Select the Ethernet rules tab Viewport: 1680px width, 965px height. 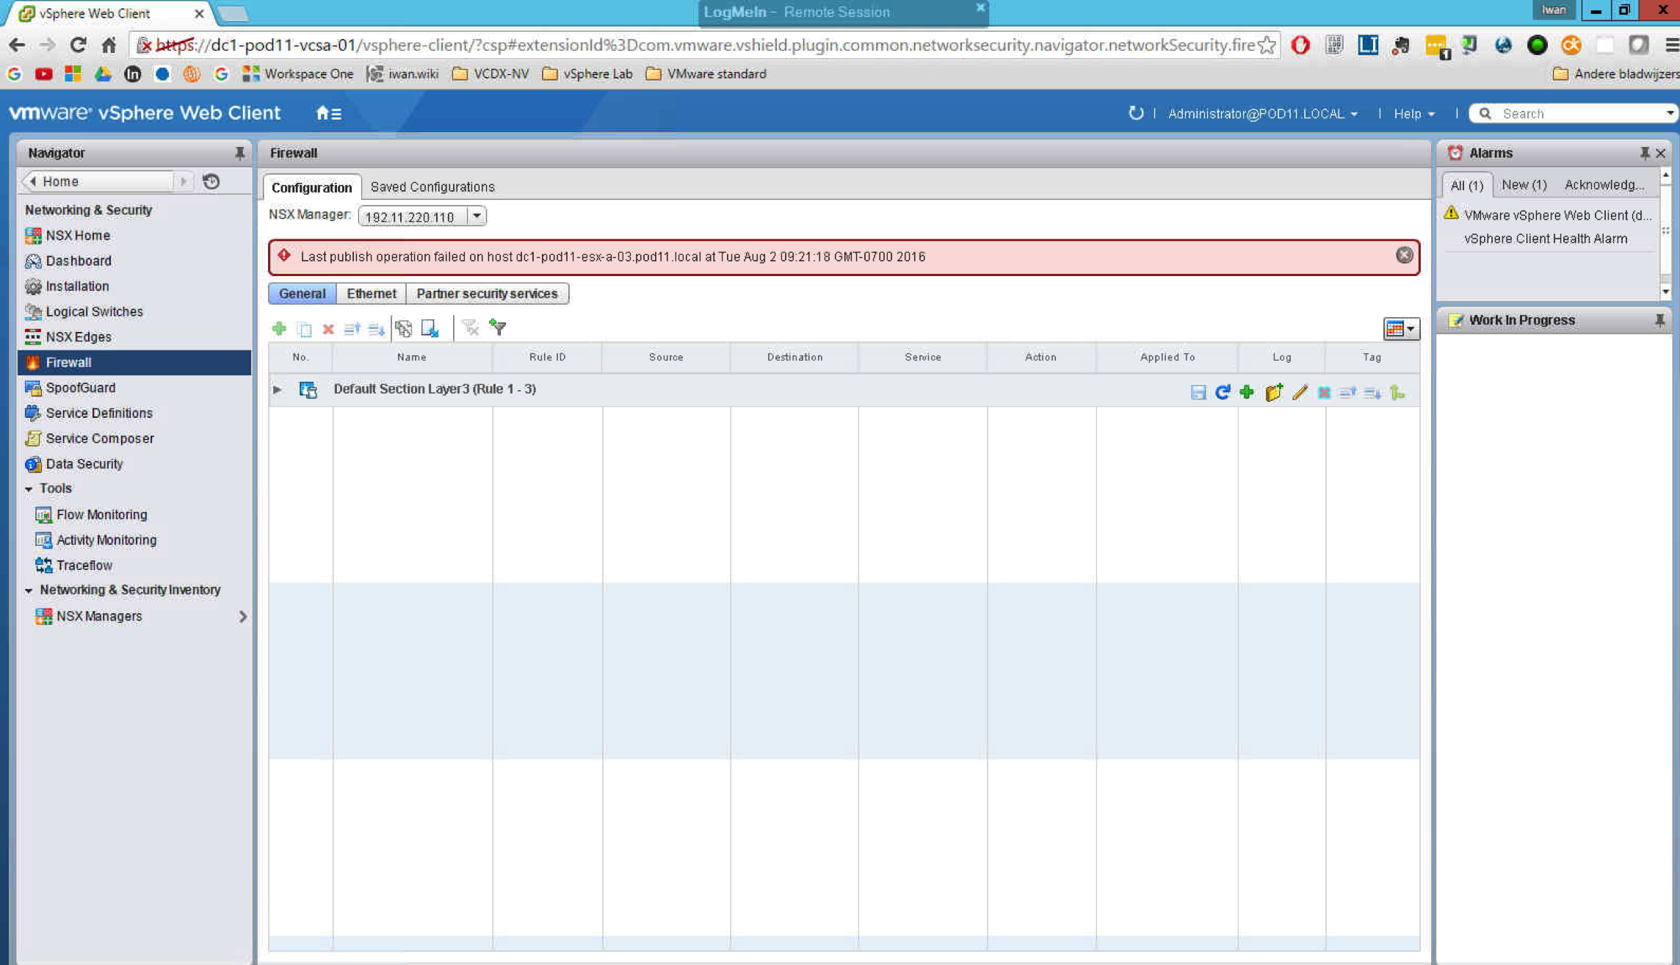pyautogui.click(x=371, y=293)
